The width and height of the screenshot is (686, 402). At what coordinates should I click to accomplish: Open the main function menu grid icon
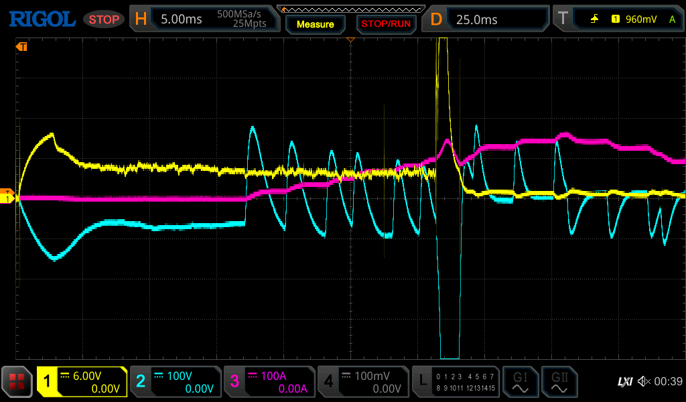[17, 382]
